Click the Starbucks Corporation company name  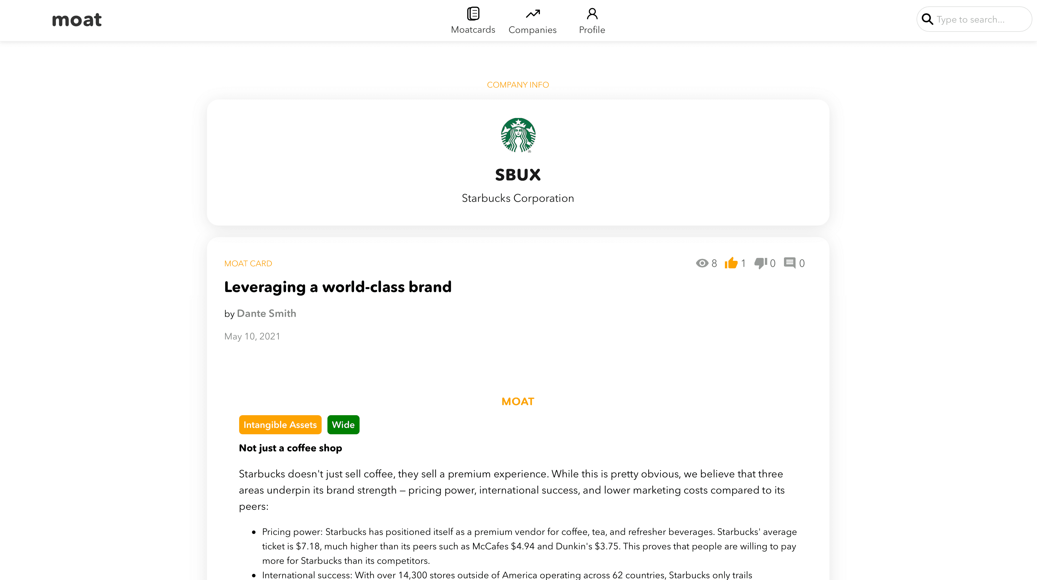pyautogui.click(x=518, y=198)
